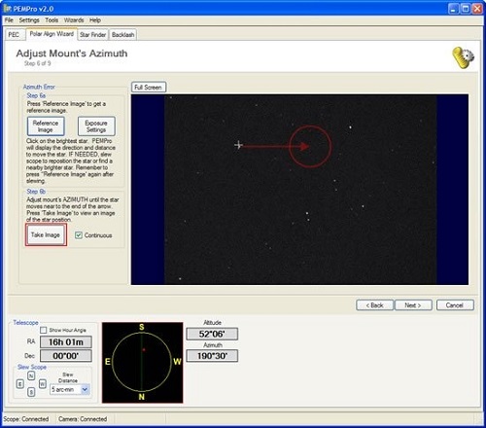This screenshot has height=428, width=486.
Task: Click the crosshair star marker in image
Action: [238, 145]
